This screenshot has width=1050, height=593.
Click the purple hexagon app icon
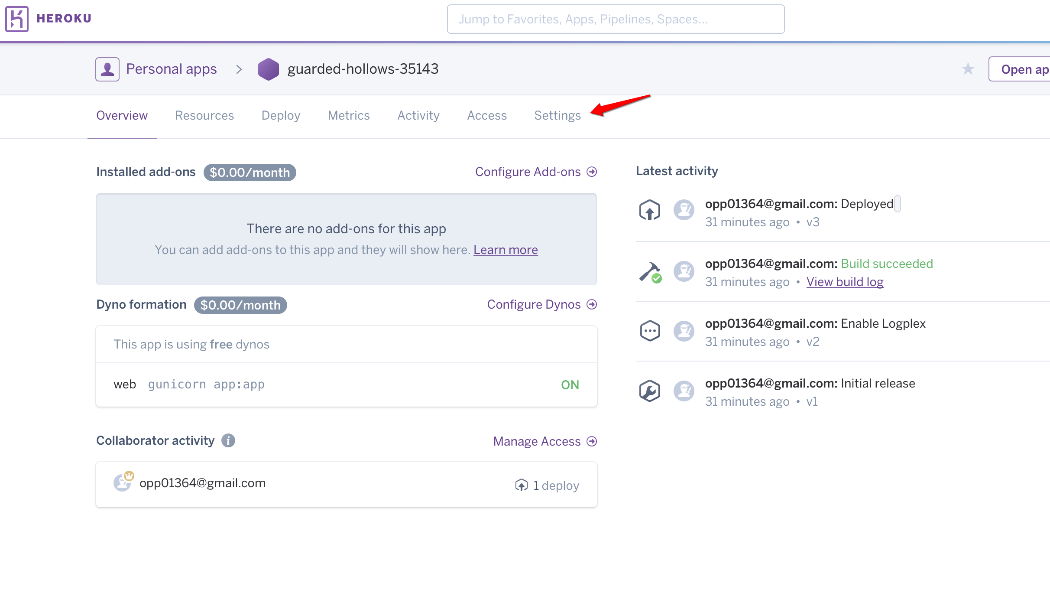[x=268, y=69]
